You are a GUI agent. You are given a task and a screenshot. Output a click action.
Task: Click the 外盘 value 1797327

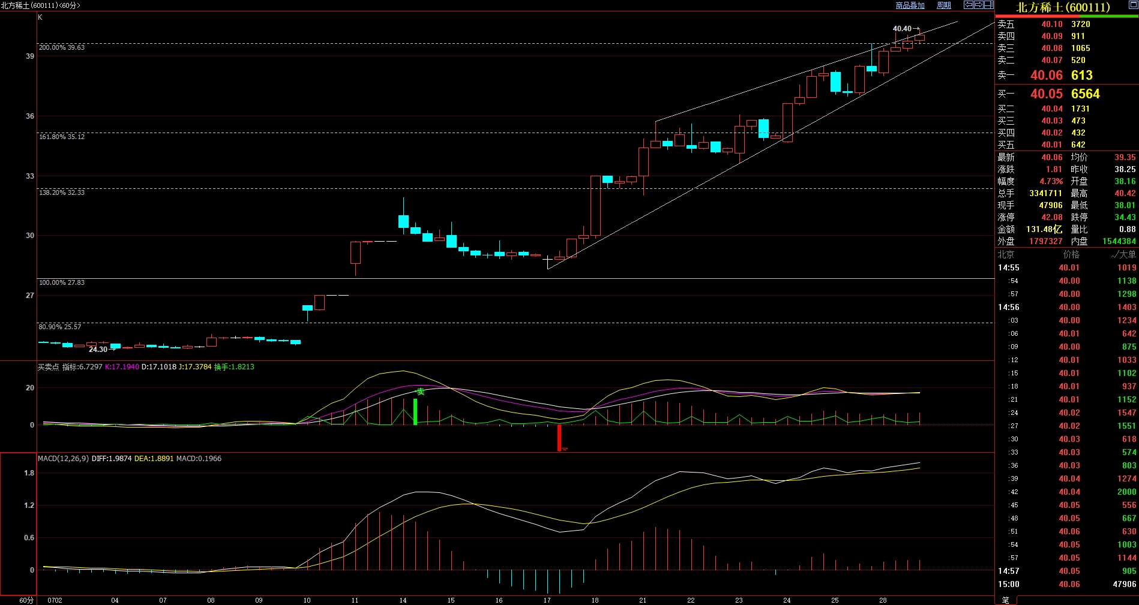(1045, 241)
